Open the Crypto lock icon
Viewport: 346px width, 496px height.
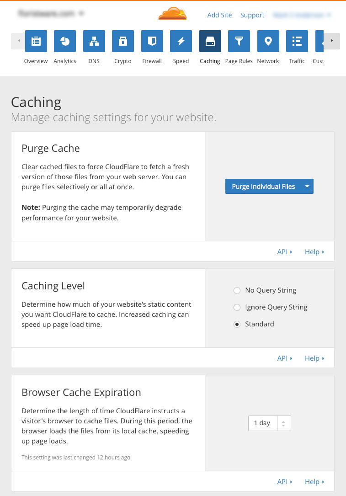point(123,42)
